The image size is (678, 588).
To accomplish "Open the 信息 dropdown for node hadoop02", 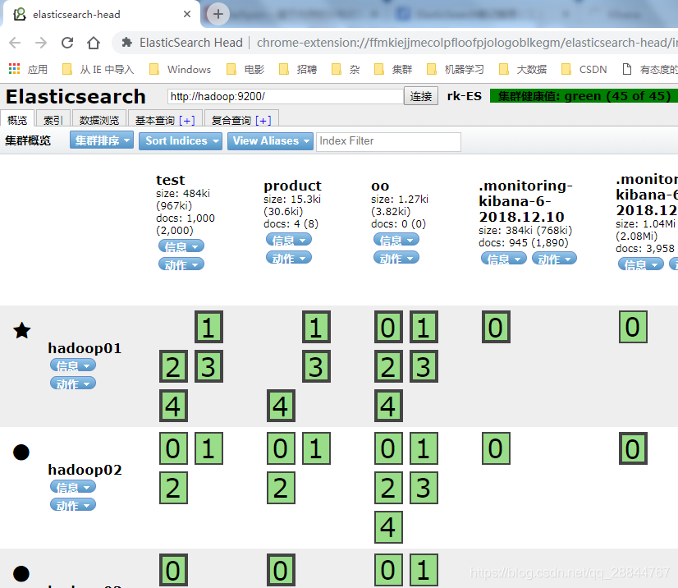I will tap(73, 487).
